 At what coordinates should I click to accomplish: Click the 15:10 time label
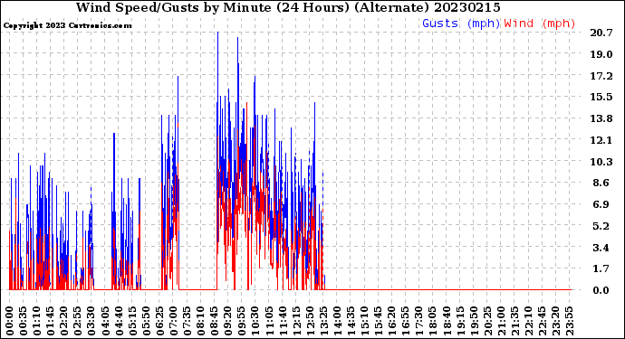point(364,321)
